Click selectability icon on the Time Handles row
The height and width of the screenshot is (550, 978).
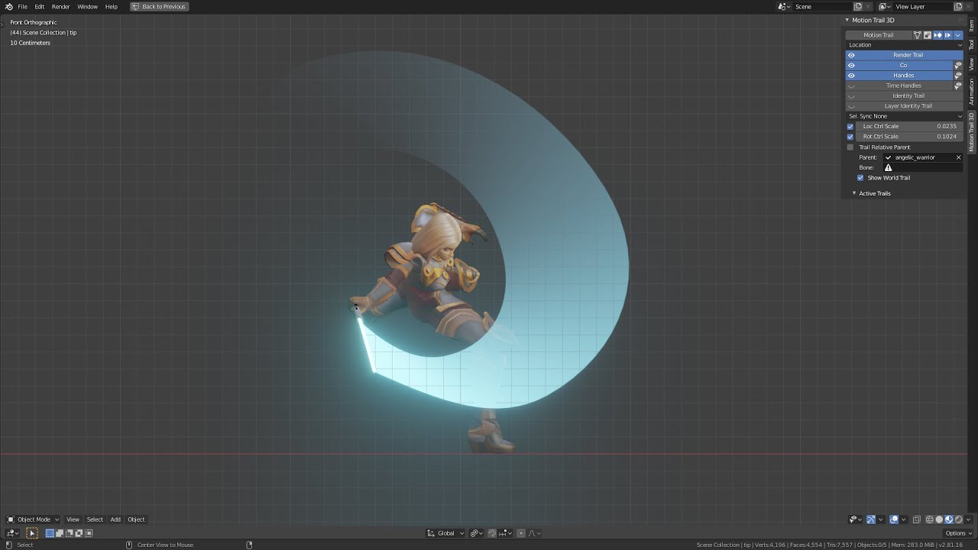click(958, 86)
